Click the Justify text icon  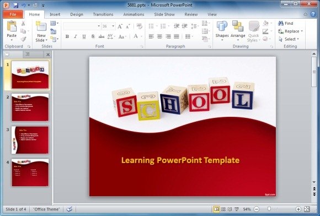(177, 36)
